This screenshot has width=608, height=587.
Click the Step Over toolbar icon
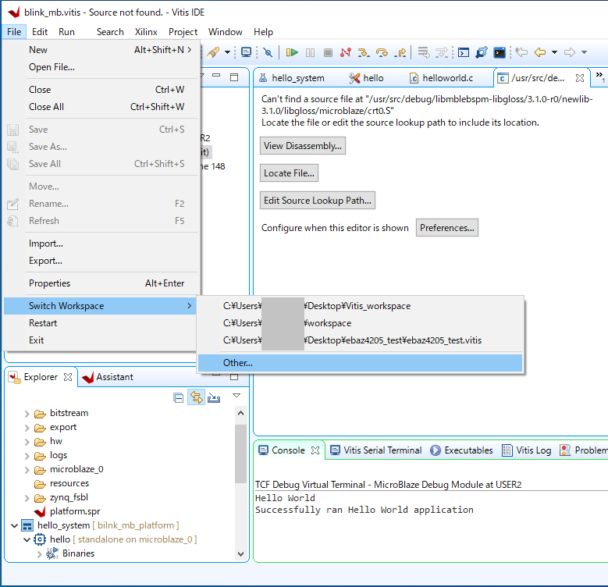(x=382, y=52)
